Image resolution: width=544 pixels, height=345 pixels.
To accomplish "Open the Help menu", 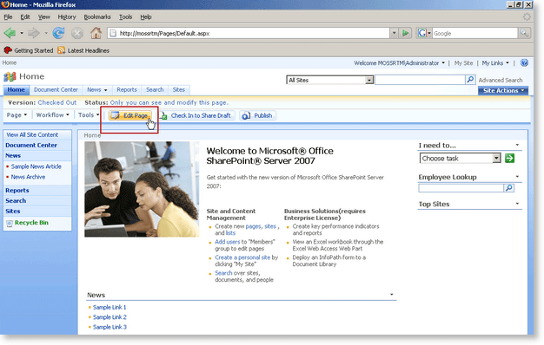I will pos(146,17).
